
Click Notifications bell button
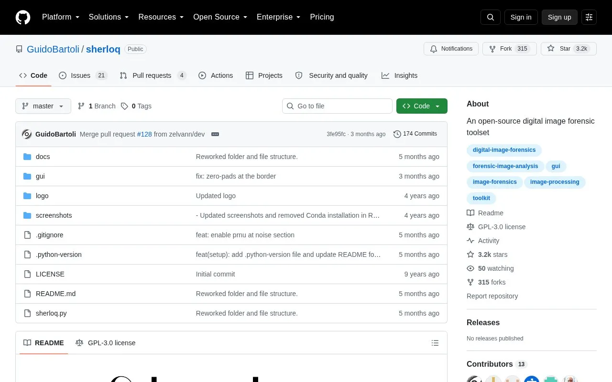tap(451, 49)
